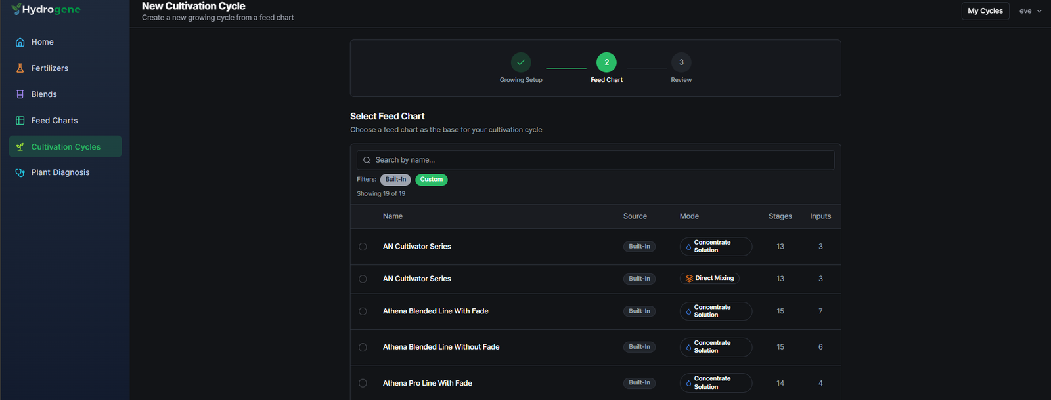Open Fertilizers in the sidebar
1051x400 pixels.
(65, 68)
